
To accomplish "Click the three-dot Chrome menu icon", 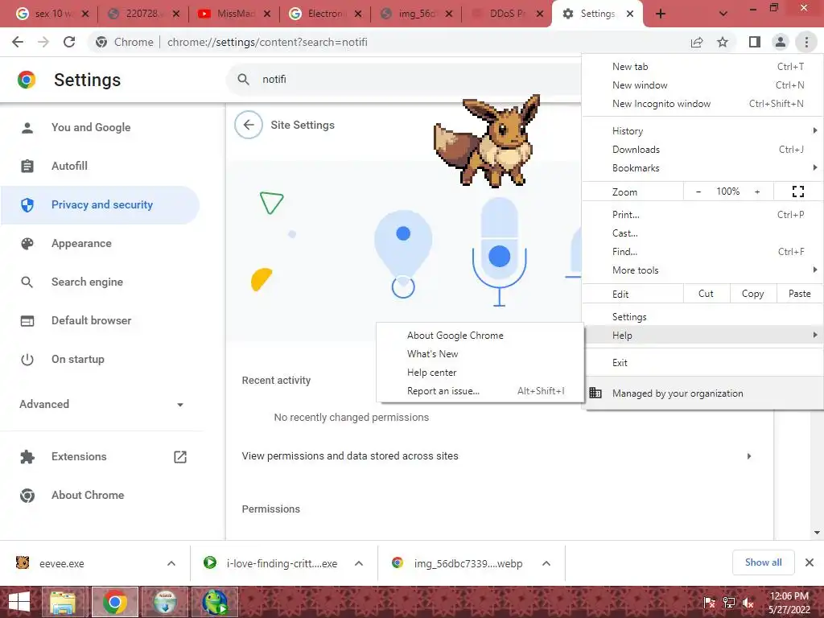I will click(806, 42).
